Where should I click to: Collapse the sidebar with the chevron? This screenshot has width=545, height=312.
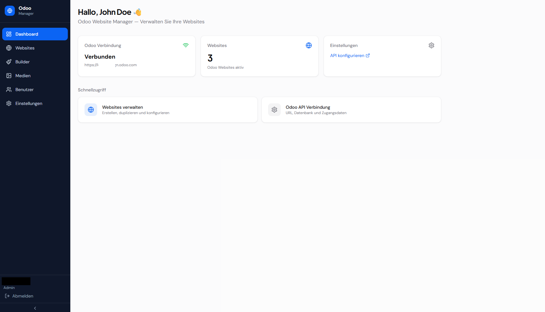click(x=35, y=308)
